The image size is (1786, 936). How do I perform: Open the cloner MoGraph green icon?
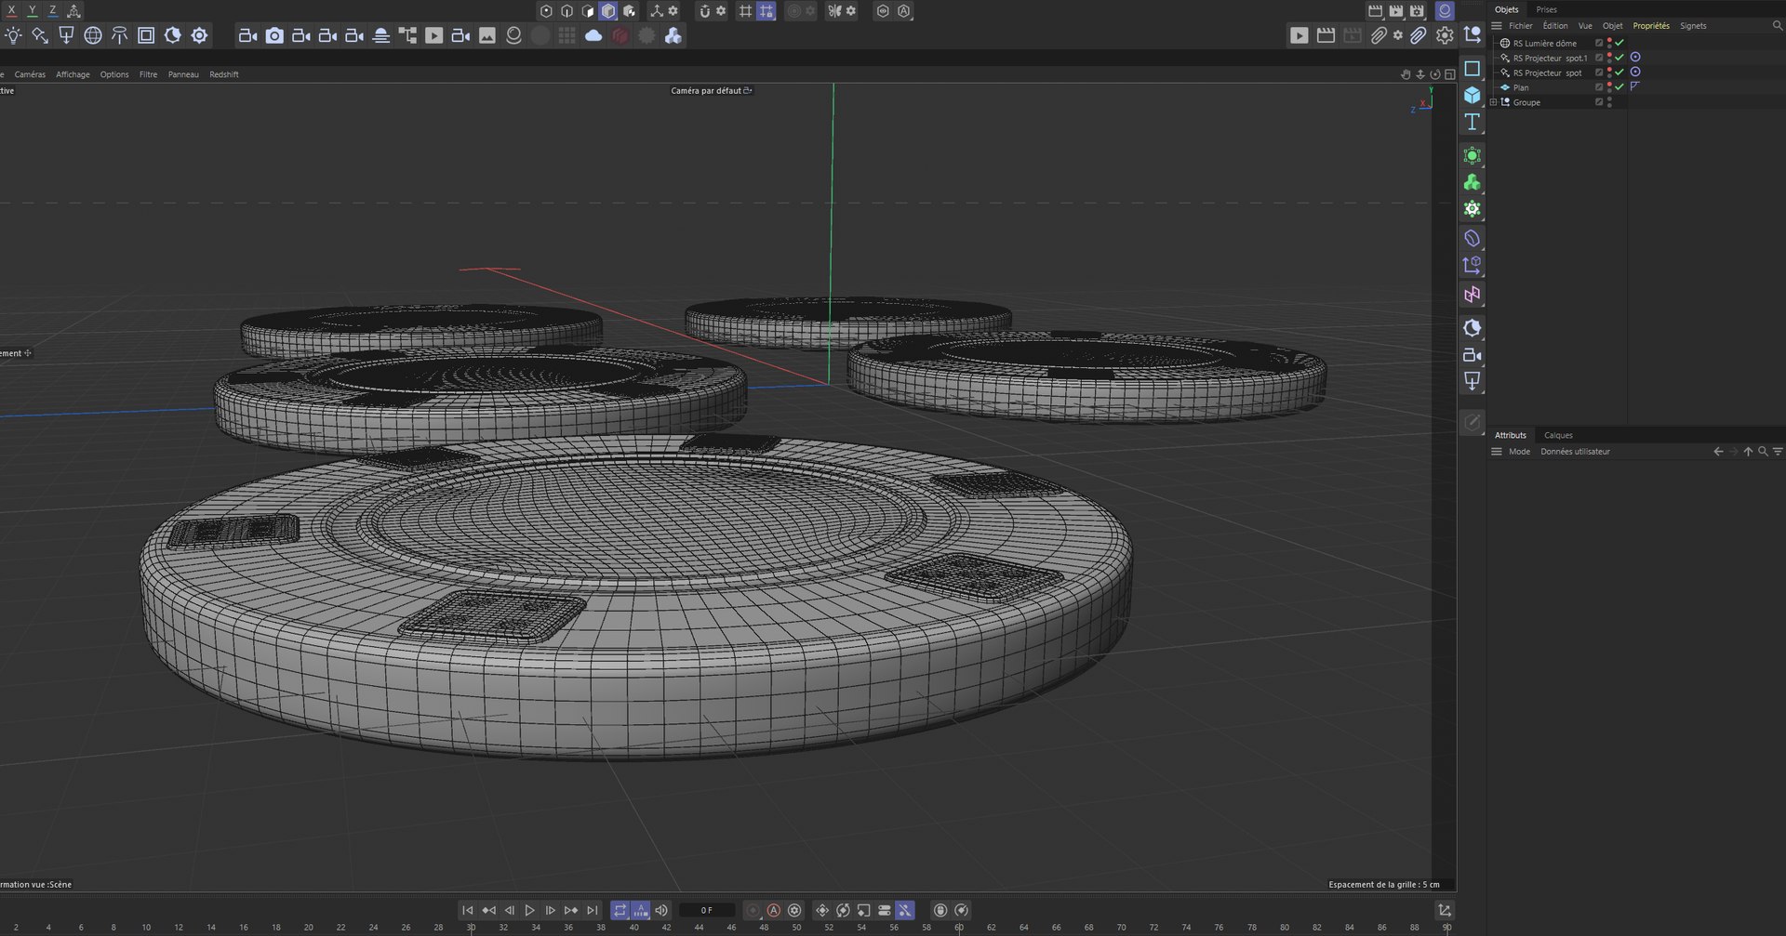(x=1472, y=182)
